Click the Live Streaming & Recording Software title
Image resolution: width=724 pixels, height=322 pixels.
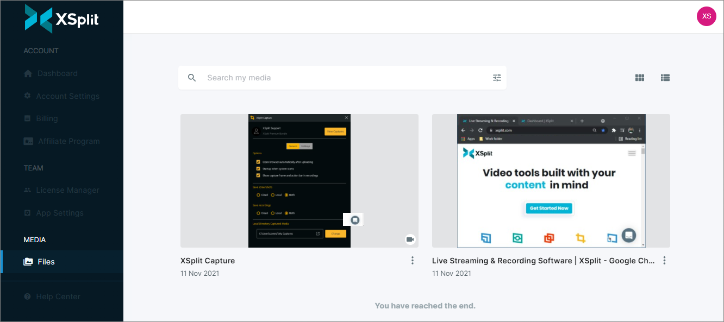pos(544,261)
